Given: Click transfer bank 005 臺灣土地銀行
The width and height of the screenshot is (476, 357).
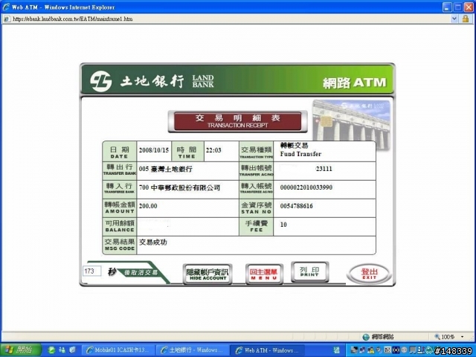Looking at the screenshot, I should [x=166, y=169].
